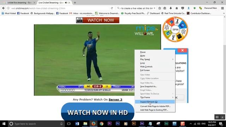Expand the Play Speed submenu
This screenshot has width=226, height=127.
[155, 59]
